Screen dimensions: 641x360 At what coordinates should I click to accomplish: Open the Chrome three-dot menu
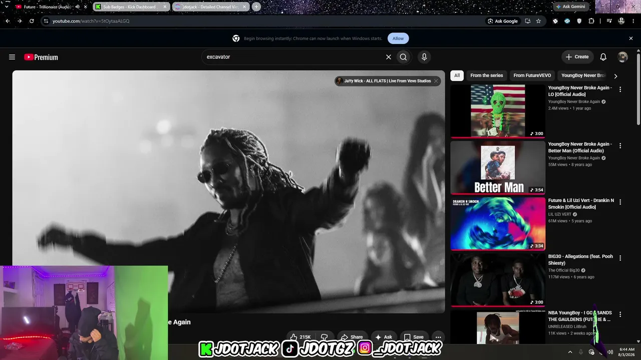pos(633,21)
